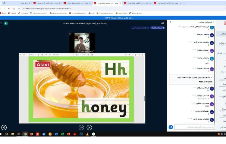Open a new browser tab
This screenshot has width=226, height=144.
pyautogui.click(x=185, y=3)
